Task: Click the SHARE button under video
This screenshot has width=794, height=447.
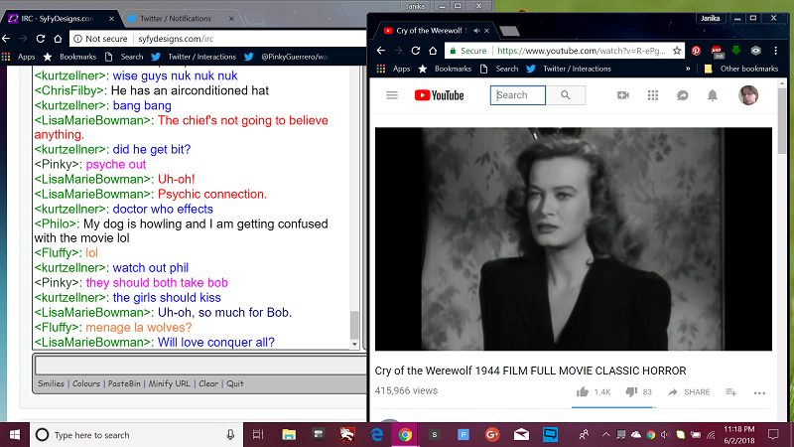Action: (689, 391)
